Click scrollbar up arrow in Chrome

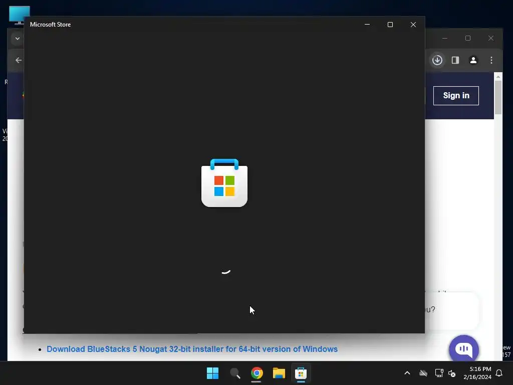pyautogui.click(x=498, y=77)
